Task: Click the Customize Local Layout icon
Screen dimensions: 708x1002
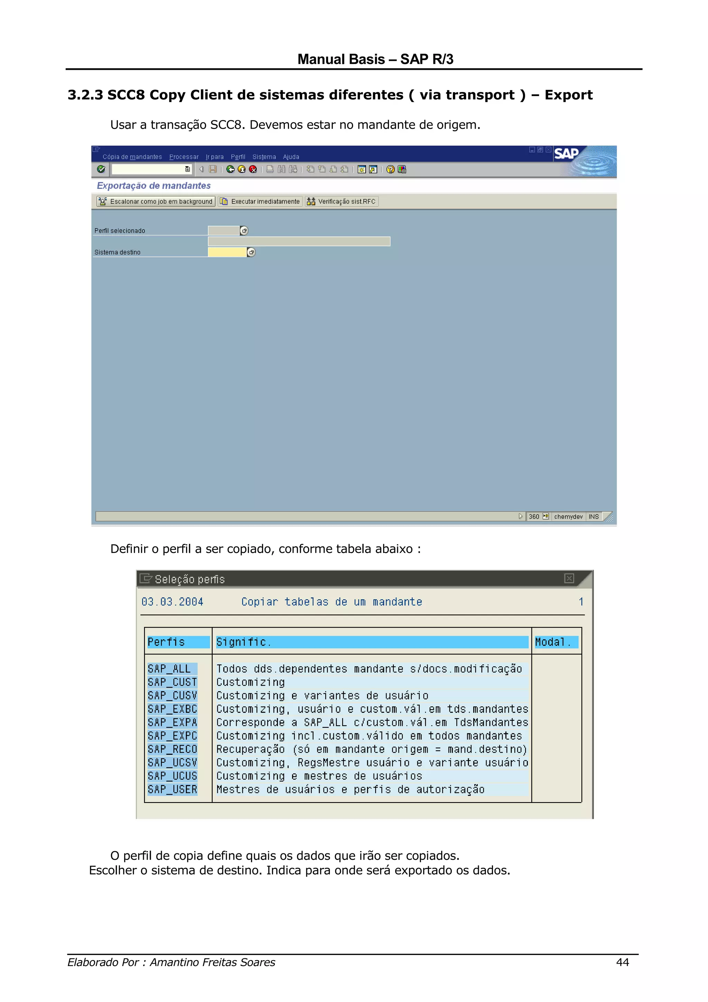Action: click(402, 169)
